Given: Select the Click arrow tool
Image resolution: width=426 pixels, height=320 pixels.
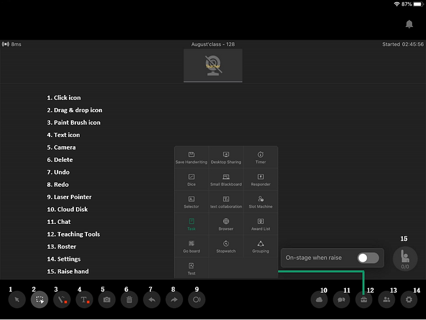Looking at the screenshot, I should click(17, 300).
